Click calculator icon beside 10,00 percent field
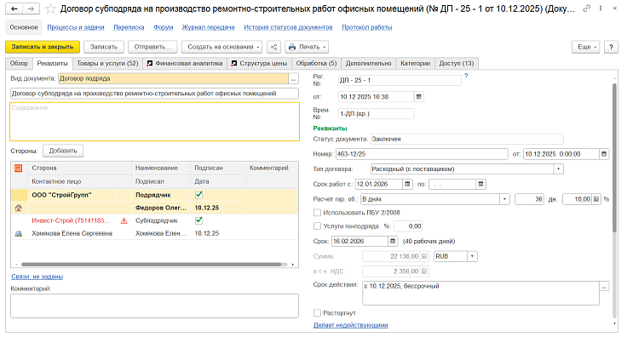This screenshot has height=337, width=627. [x=596, y=199]
